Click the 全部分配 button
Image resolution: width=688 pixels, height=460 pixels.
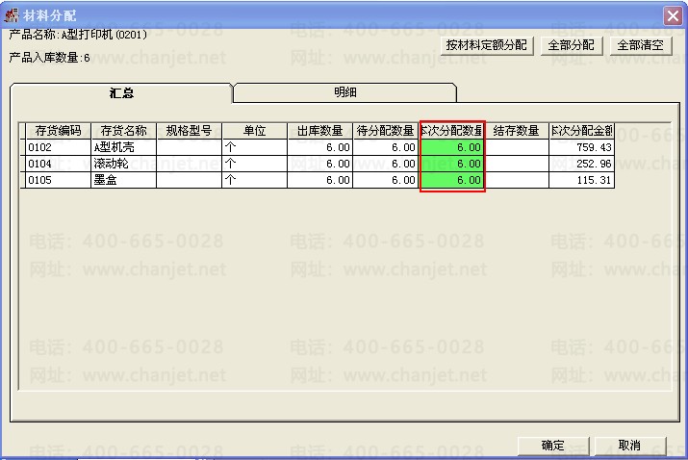click(x=571, y=45)
